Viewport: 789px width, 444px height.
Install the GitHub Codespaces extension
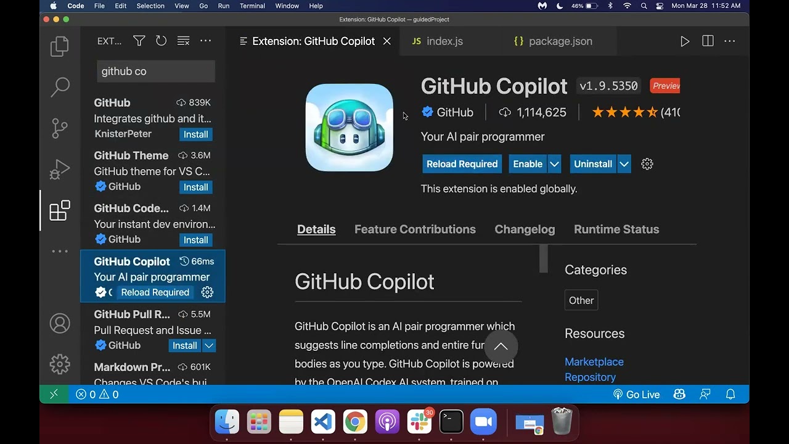(195, 240)
